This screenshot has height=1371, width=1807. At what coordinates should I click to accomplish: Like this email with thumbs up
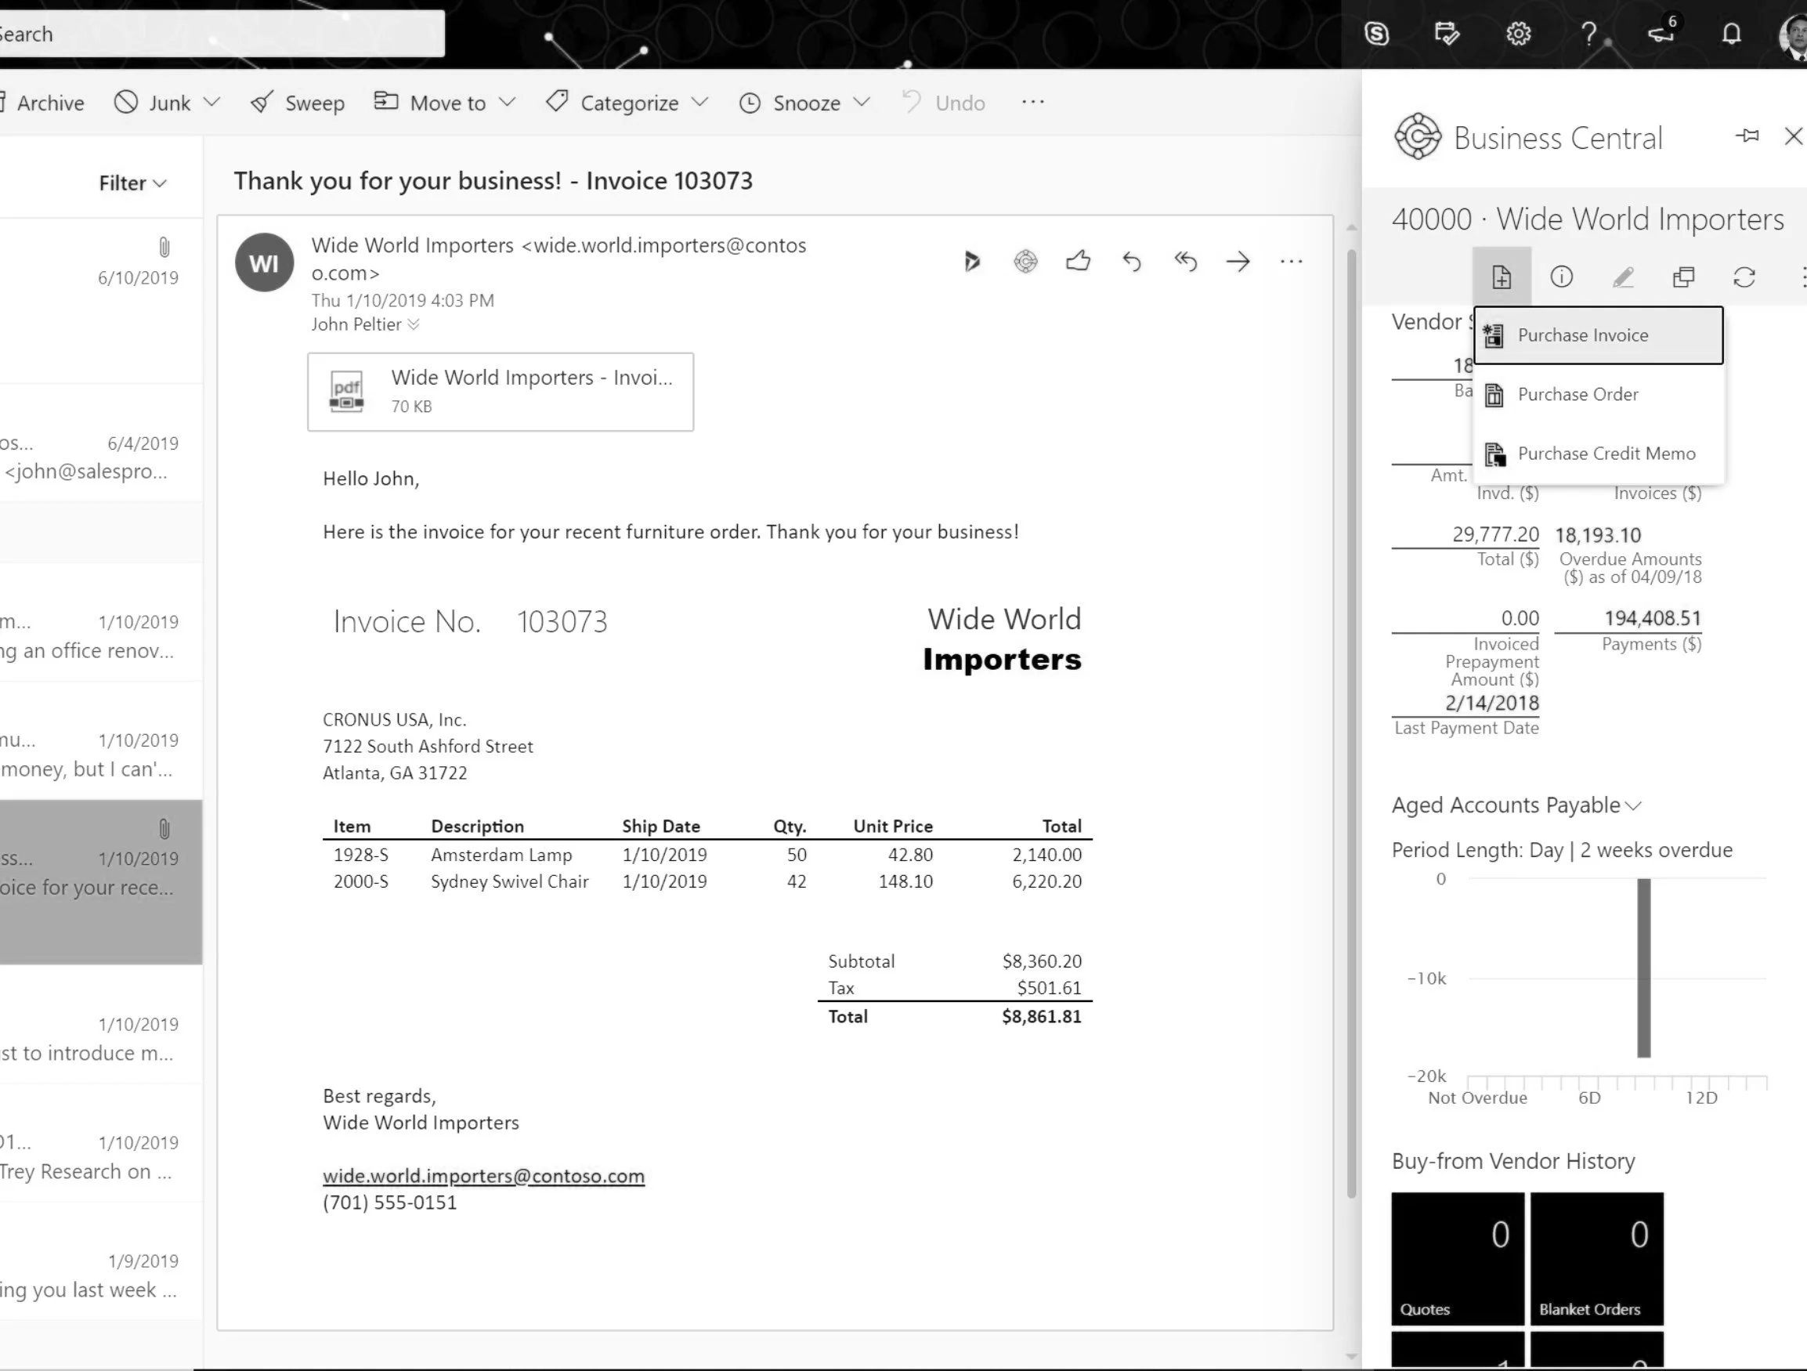click(1079, 261)
